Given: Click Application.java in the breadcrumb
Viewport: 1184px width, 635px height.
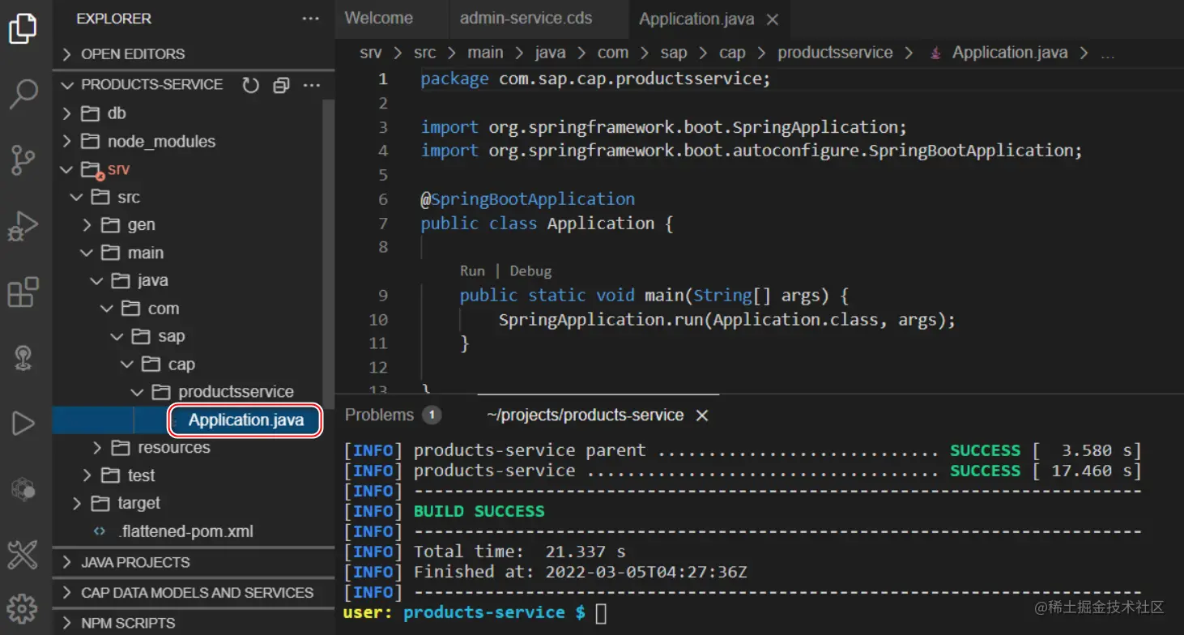Looking at the screenshot, I should [1010, 53].
